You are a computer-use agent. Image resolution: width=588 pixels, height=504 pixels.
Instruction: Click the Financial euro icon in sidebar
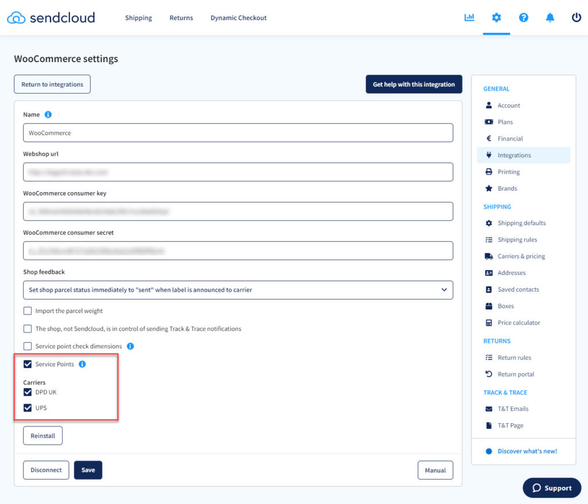(x=489, y=138)
